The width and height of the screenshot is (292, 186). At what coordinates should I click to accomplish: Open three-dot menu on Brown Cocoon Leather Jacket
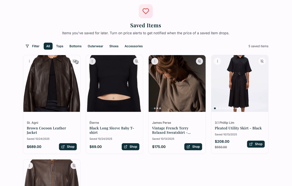pyautogui.click(x=30, y=61)
